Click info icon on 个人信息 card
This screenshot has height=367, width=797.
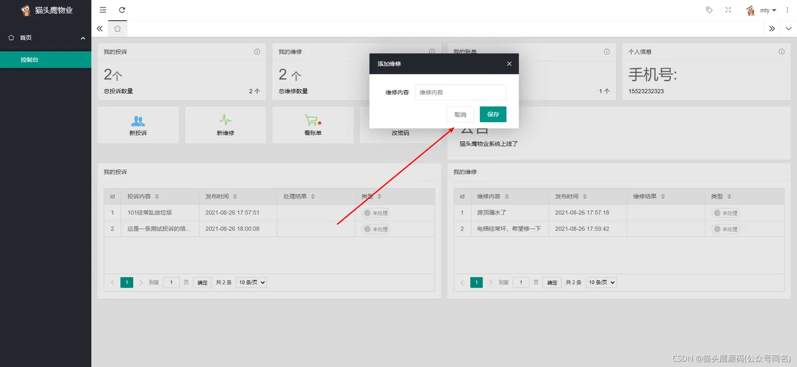(782, 52)
